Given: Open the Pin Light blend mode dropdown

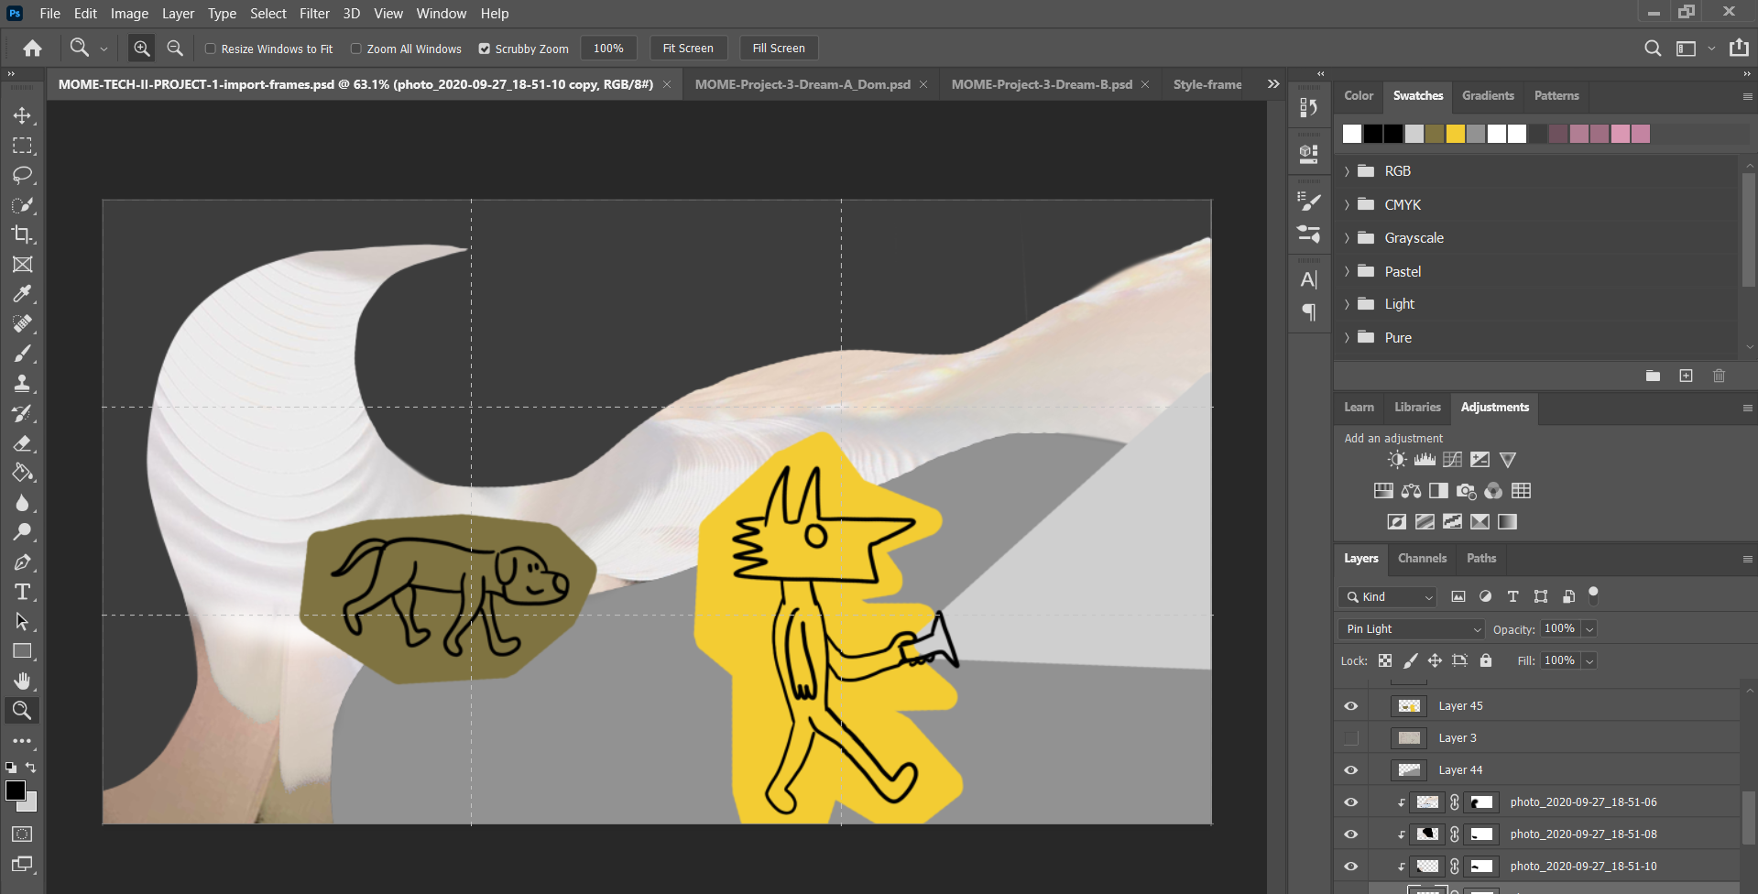Looking at the screenshot, I should 1411,629.
